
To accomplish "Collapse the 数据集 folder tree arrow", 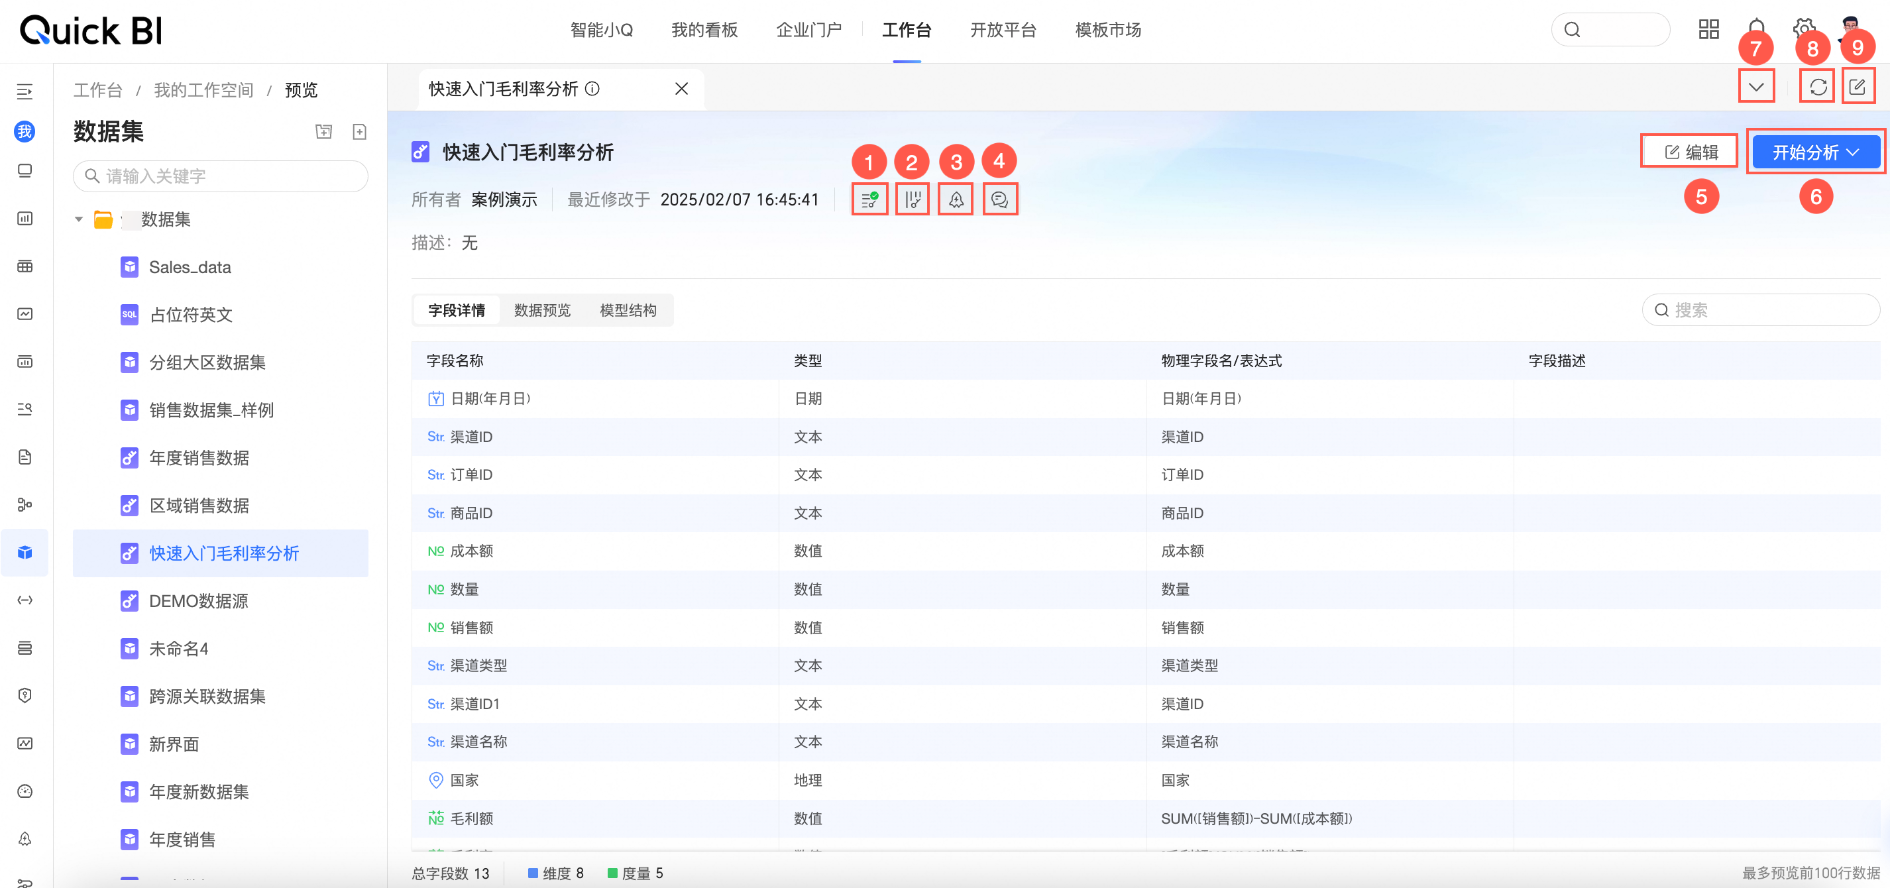I will (78, 219).
